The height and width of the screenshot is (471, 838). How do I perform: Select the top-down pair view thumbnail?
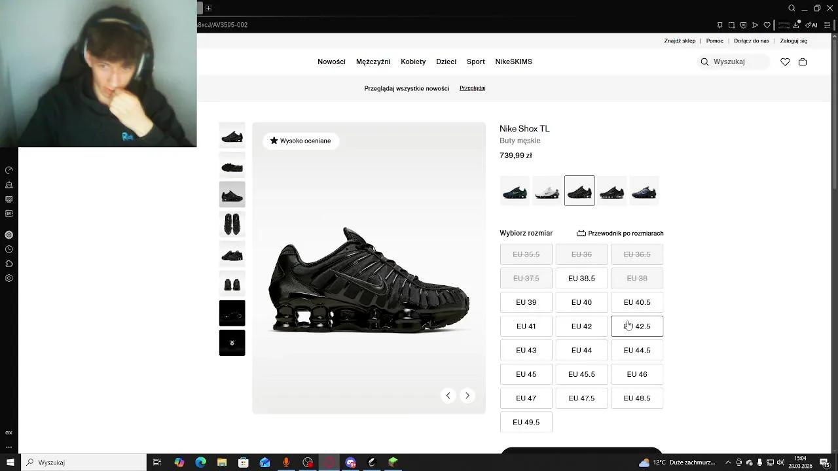(232, 224)
